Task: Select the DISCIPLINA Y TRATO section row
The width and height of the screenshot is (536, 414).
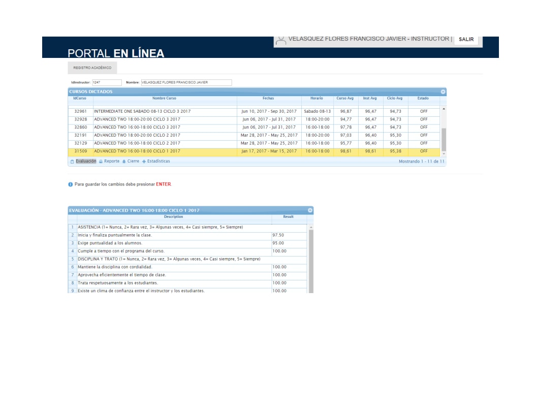Action: pos(187,259)
